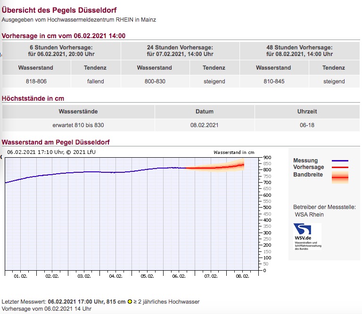Click the 07.02. date on chart axis

(211, 276)
